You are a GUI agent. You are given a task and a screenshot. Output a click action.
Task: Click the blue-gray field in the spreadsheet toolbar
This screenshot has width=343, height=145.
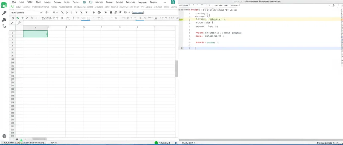138,13
